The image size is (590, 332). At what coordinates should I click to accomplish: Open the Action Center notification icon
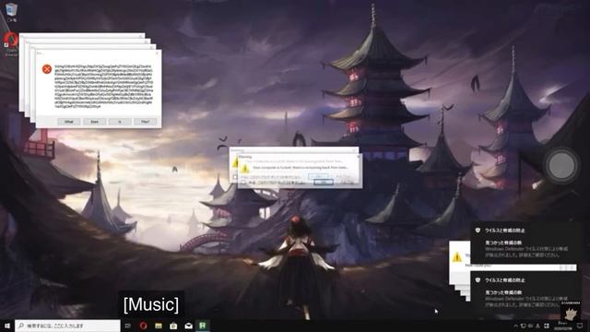[580, 326]
